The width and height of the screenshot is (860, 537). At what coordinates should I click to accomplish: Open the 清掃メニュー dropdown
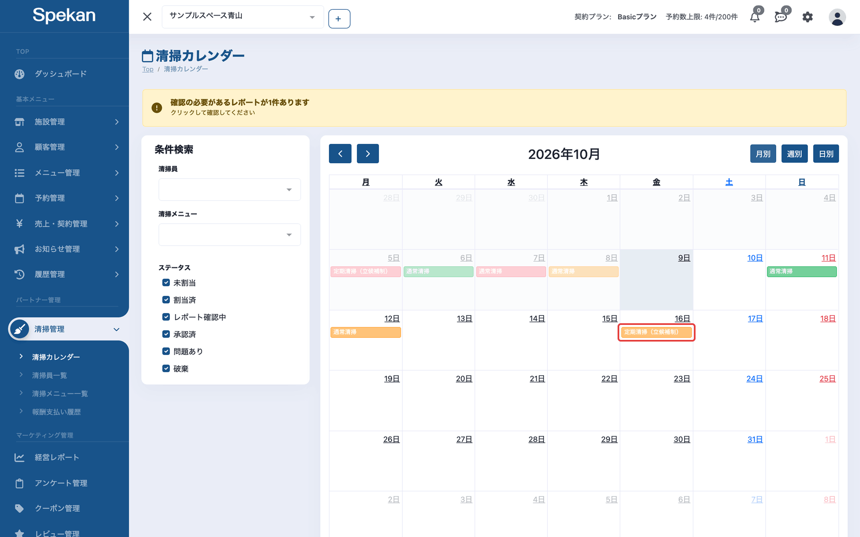pos(230,235)
